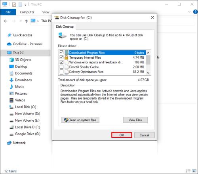
Task: Select the 3D Objects cube icon
Action: click(x=11, y=60)
